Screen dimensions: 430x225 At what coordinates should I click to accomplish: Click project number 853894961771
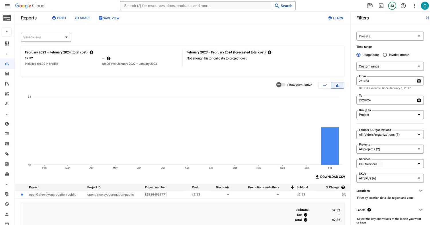click(x=156, y=194)
